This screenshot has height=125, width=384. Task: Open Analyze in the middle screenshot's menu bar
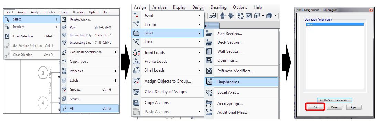coord(160,7)
